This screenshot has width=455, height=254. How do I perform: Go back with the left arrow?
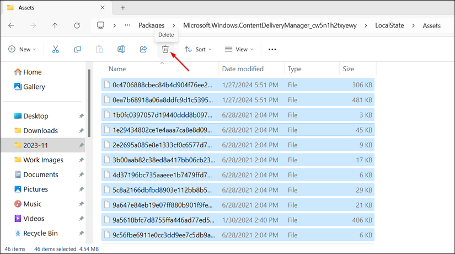click(12, 25)
